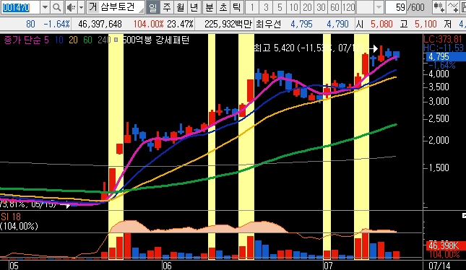
Task: Click the 60 interval button
Action: [x=335, y=7]
